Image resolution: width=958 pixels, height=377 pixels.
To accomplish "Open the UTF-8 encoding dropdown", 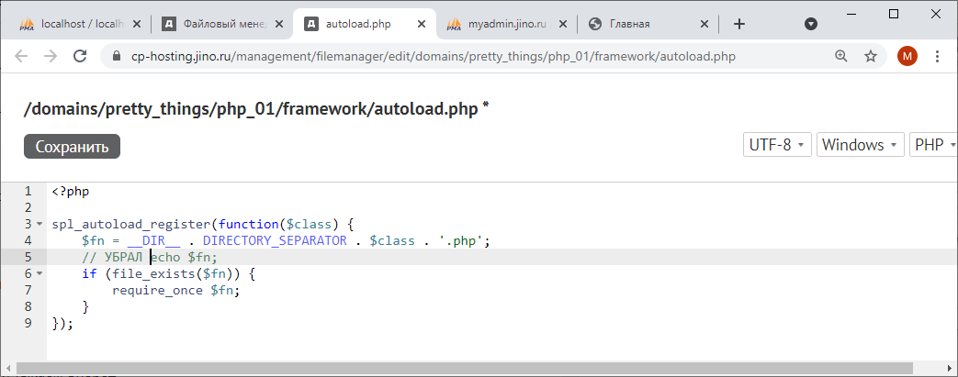I will [x=777, y=145].
